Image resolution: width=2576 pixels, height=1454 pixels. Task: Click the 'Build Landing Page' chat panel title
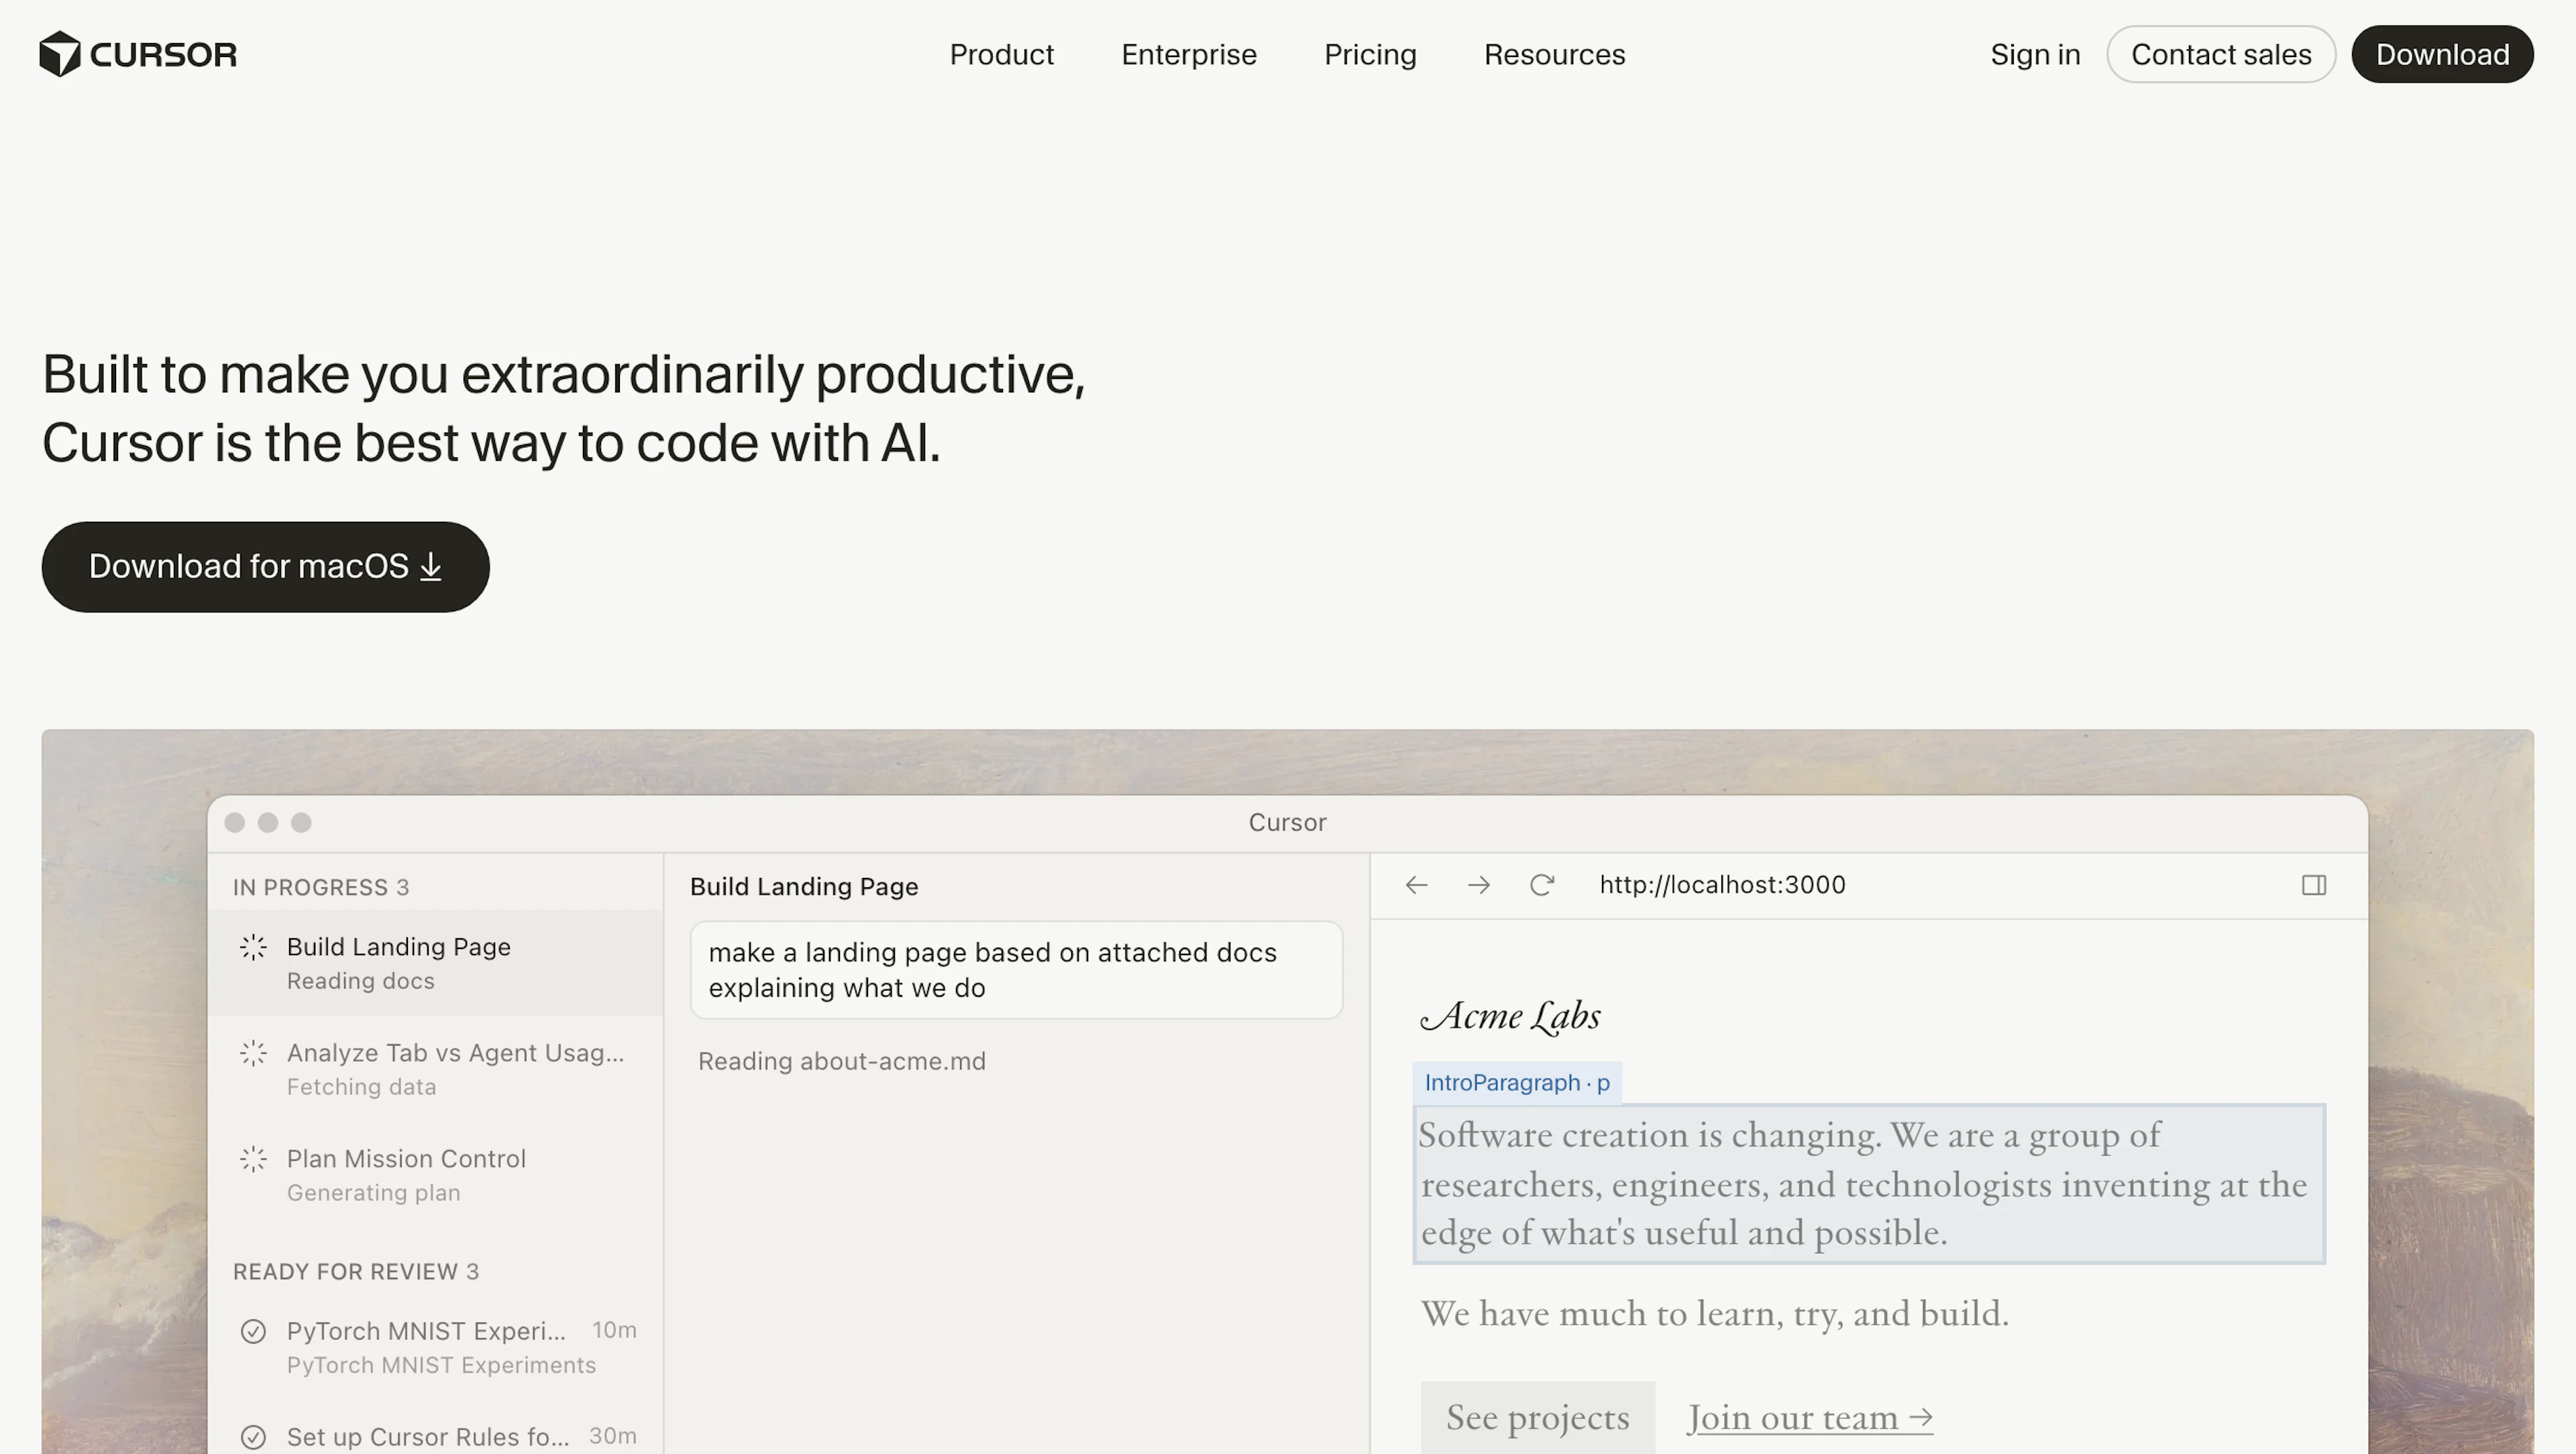[x=804, y=886]
